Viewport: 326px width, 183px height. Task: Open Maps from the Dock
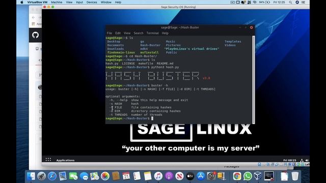(x=95, y=176)
